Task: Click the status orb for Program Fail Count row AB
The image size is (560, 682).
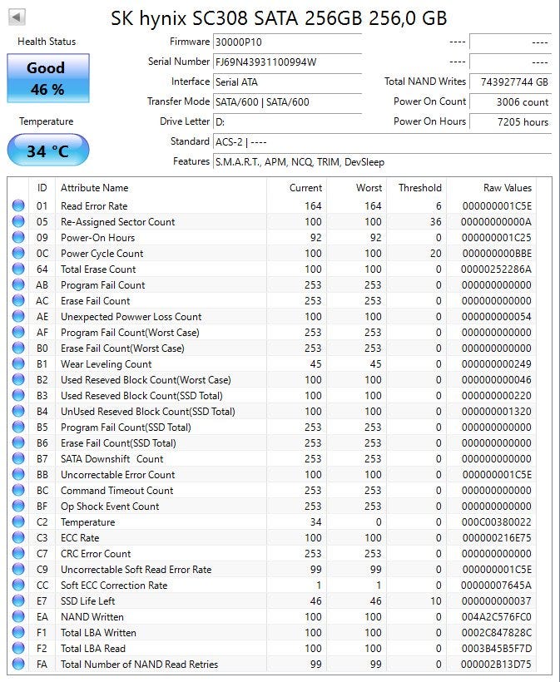Action: (18, 285)
